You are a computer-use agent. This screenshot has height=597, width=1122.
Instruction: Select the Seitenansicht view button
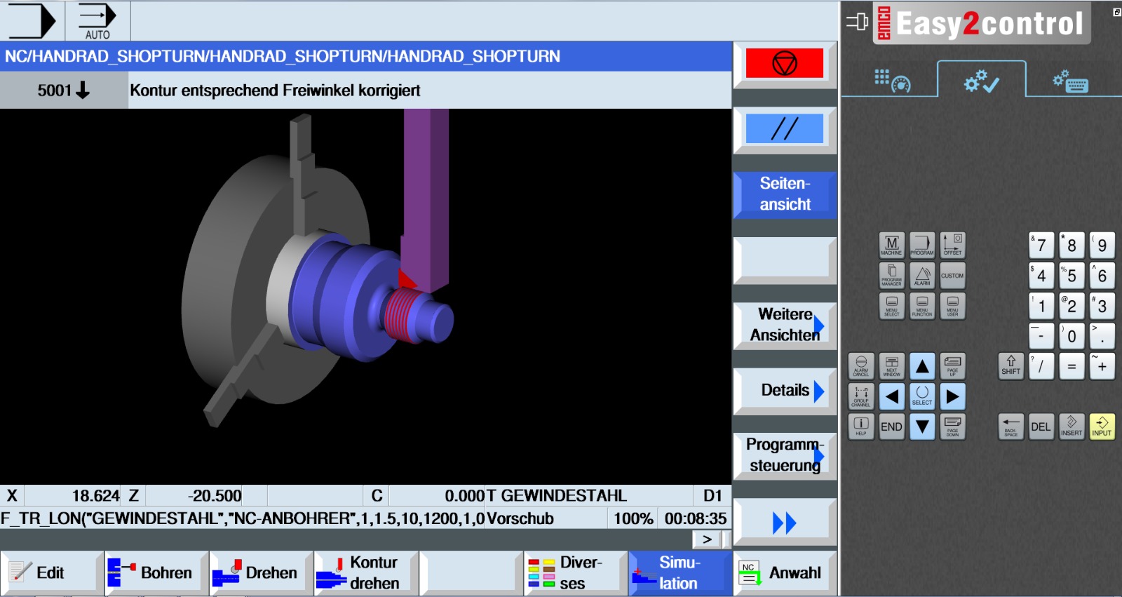[785, 194]
